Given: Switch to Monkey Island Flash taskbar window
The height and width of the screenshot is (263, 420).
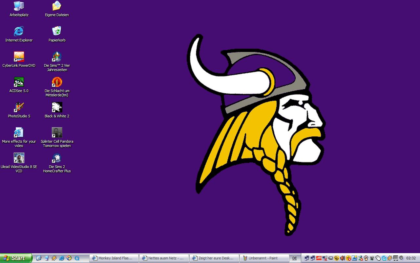Looking at the screenshot, I should coord(114,258).
